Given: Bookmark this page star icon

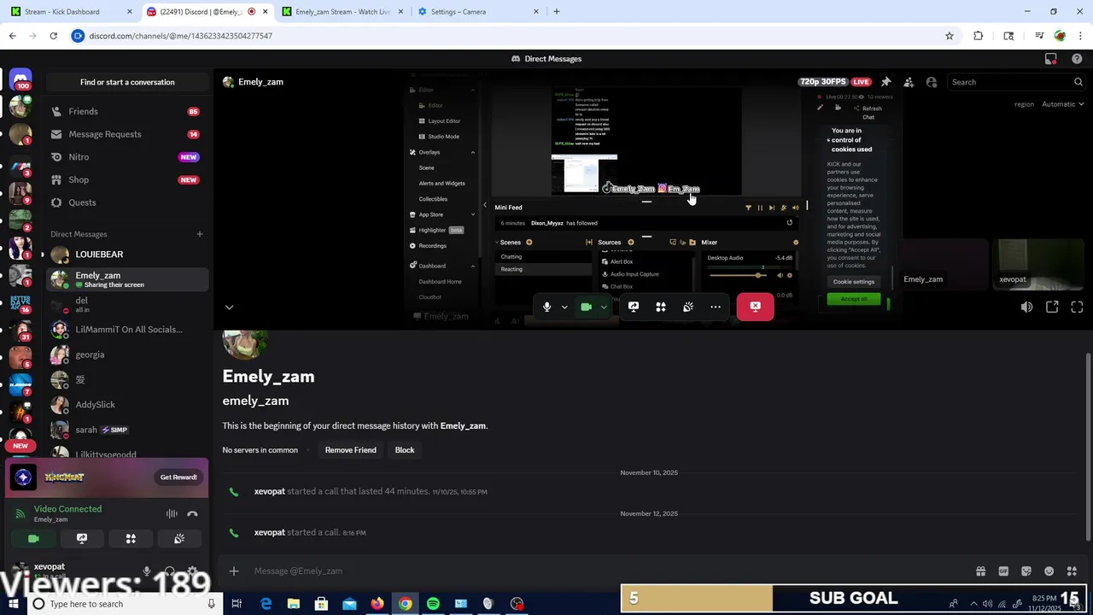Looking at the screenshot, I should [950, 36].
